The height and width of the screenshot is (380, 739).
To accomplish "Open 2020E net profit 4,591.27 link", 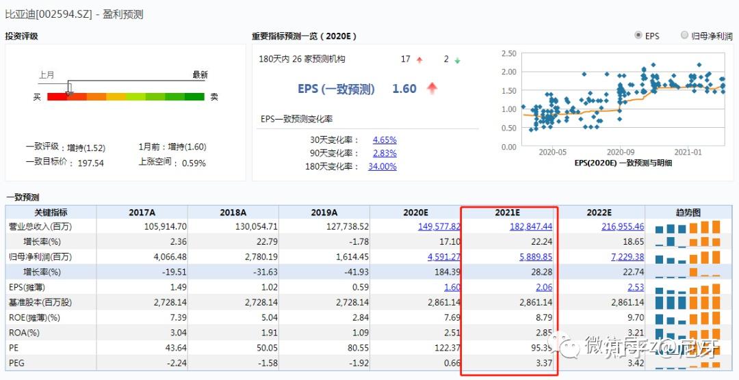I will pos(444,257).
